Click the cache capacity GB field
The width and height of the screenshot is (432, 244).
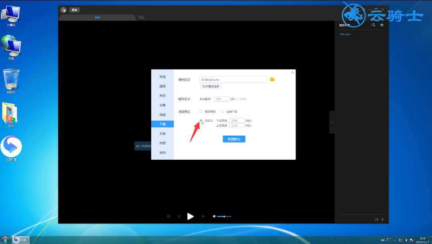click(221, 99)
